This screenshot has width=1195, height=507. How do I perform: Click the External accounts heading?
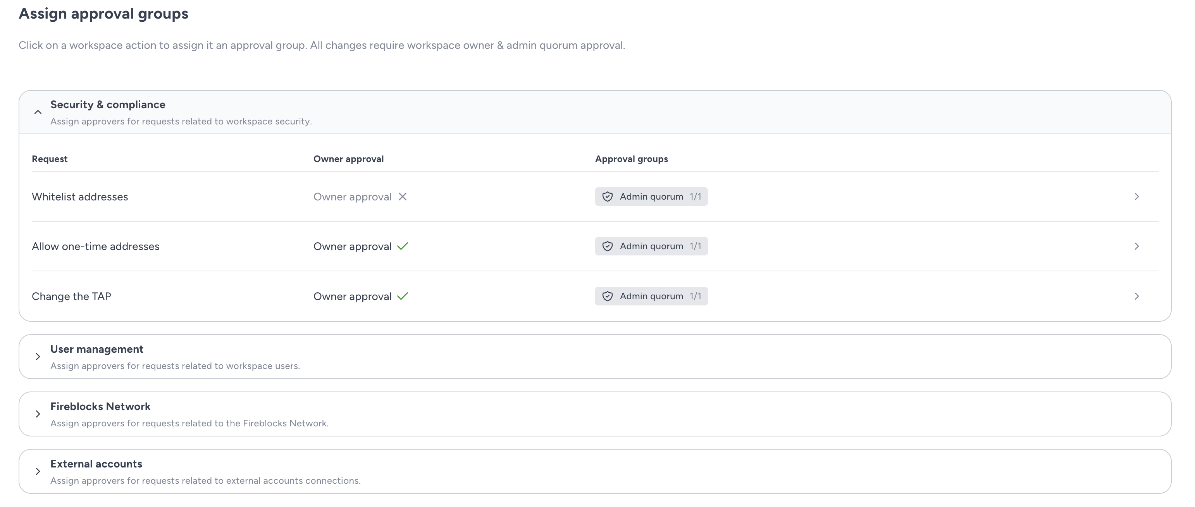point(96,464)
